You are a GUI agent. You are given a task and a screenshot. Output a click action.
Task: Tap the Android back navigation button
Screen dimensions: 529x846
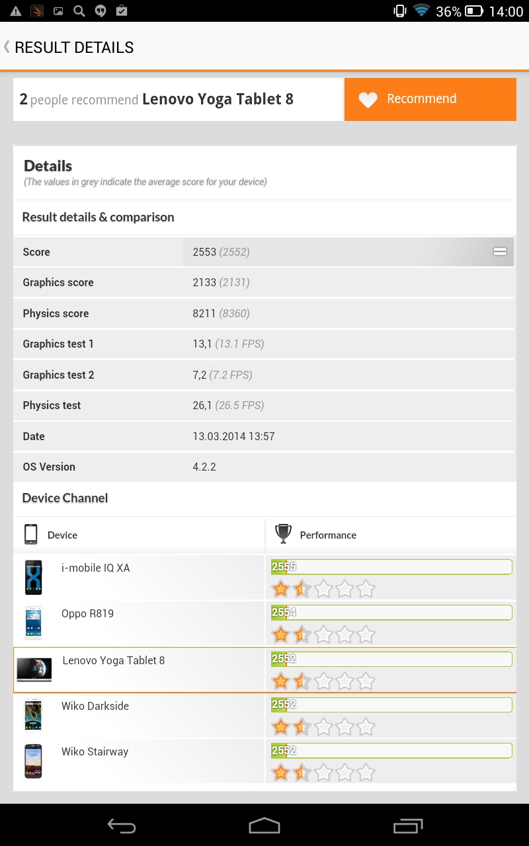122,826
